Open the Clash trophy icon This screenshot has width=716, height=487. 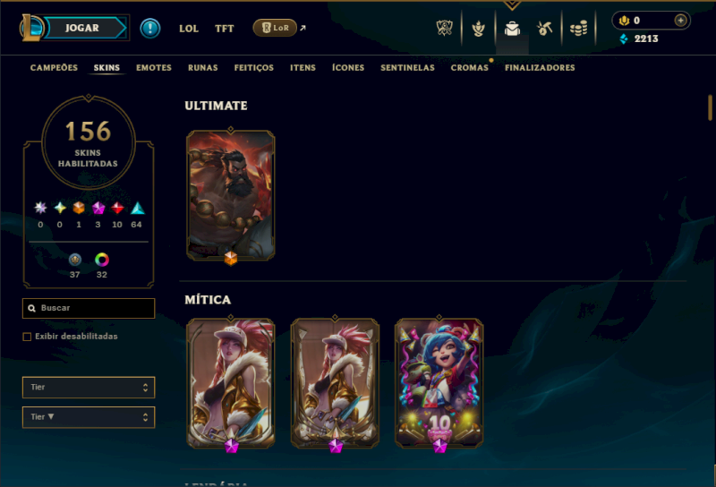coord(444,29)
